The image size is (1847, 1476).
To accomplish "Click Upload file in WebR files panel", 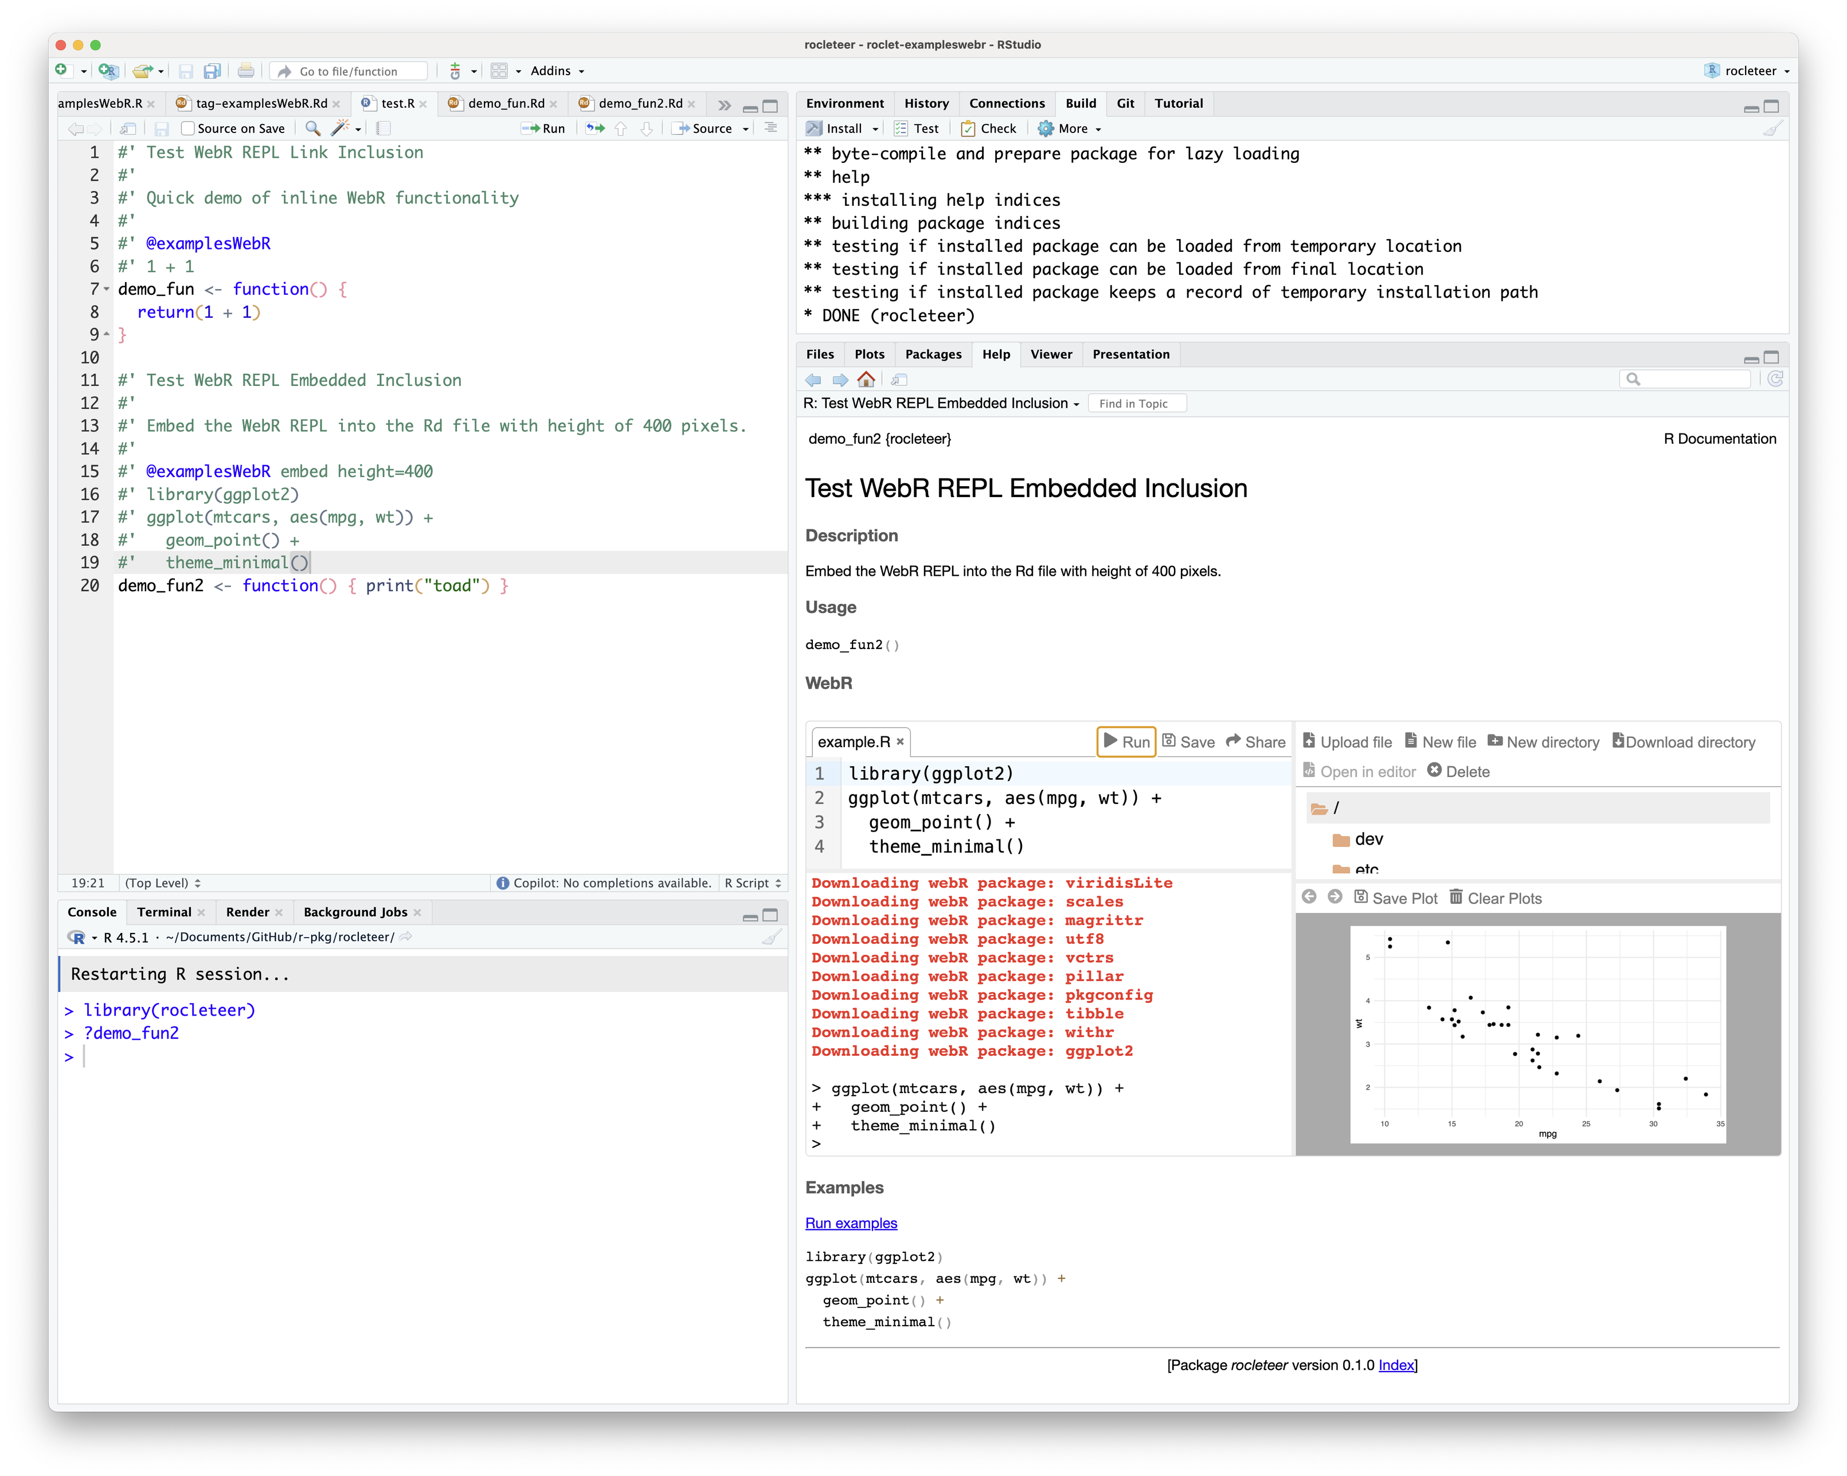I will [1347, 741].
